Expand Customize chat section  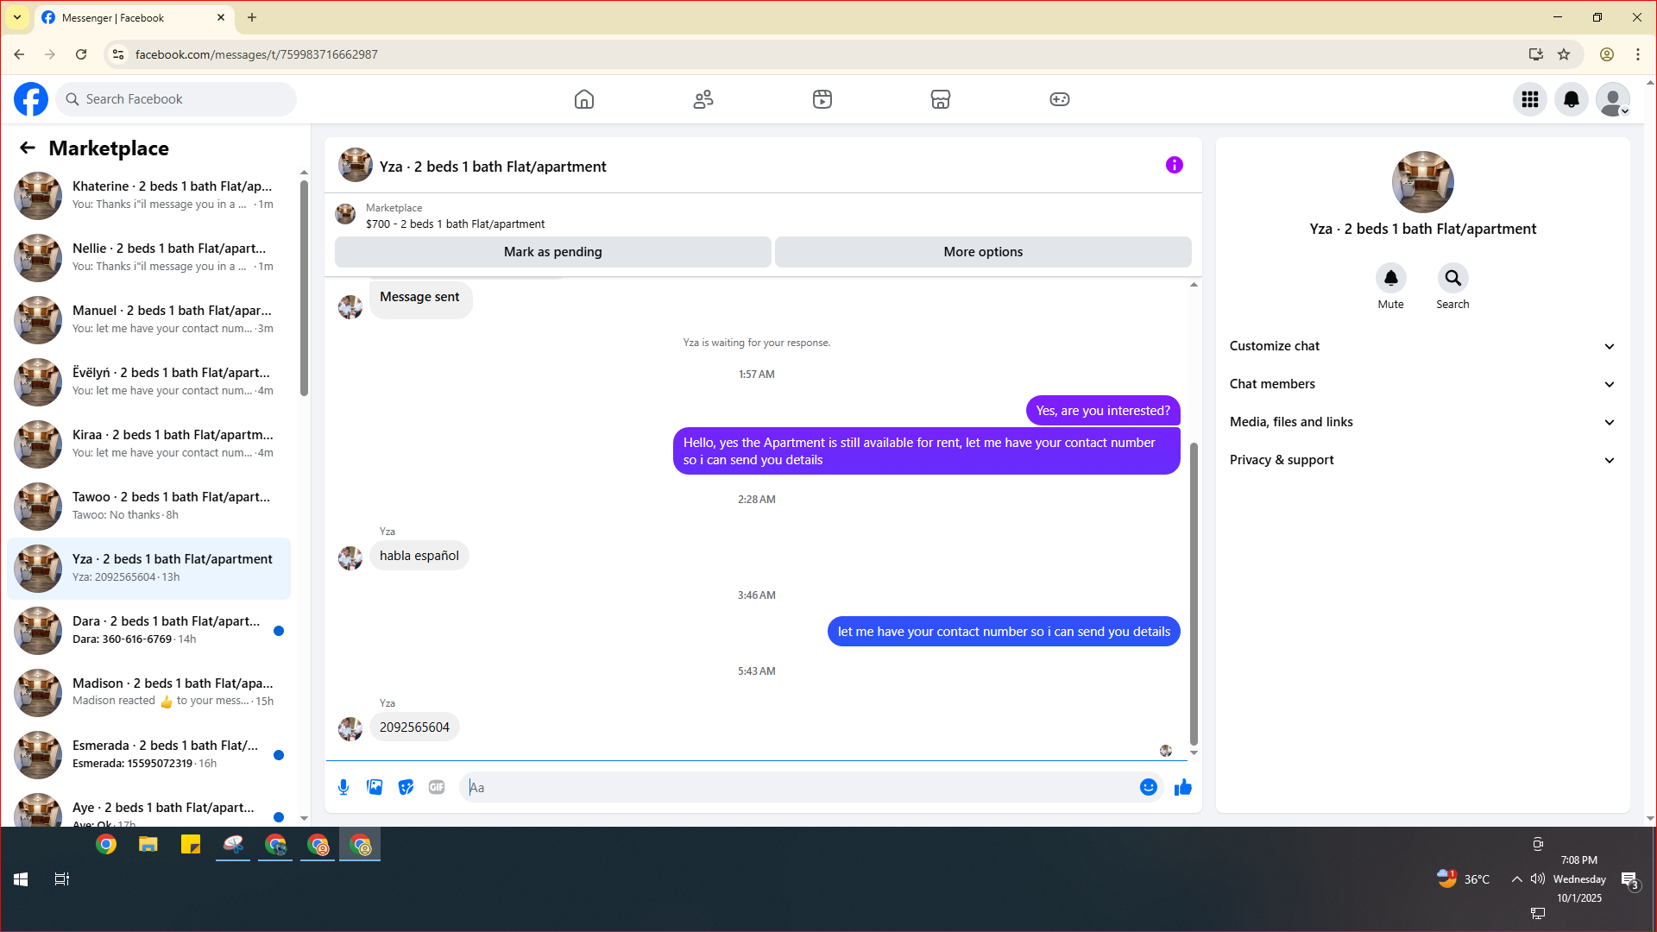[1422, 346]
